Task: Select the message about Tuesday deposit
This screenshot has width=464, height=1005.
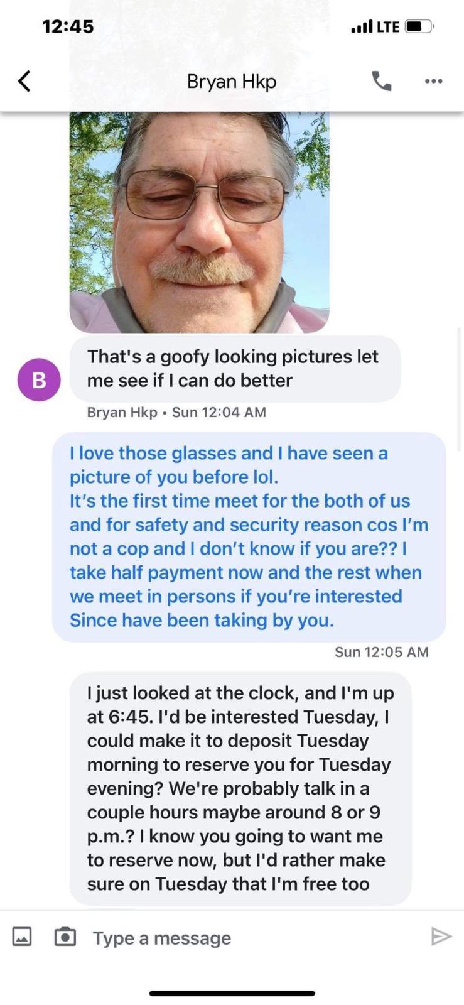Action: click(240, 788)
